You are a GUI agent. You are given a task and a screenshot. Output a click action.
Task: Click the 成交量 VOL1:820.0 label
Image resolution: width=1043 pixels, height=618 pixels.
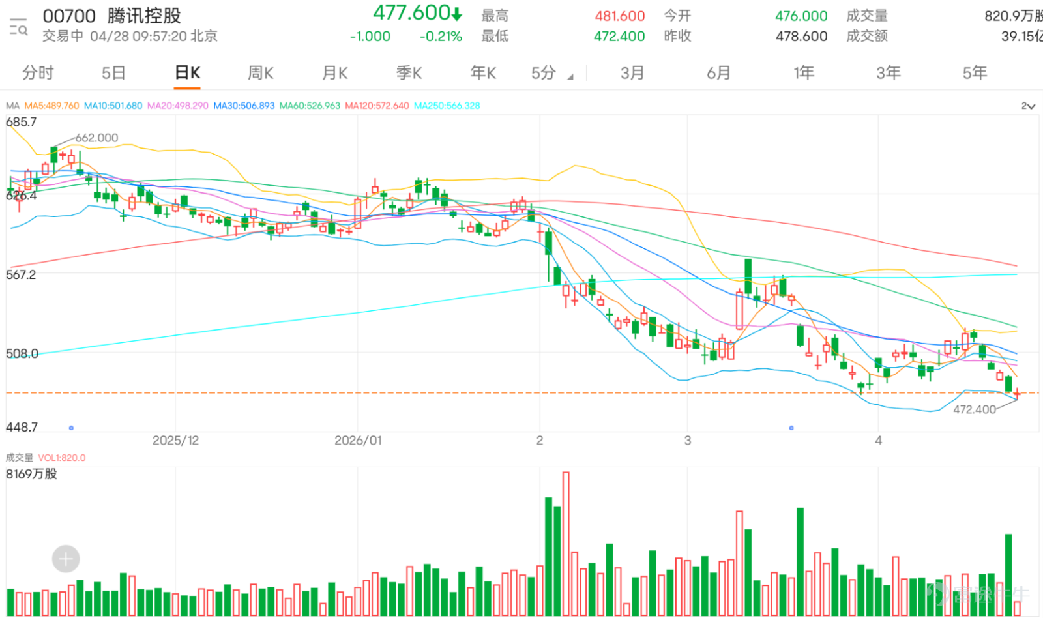click(x=46, y=458)
